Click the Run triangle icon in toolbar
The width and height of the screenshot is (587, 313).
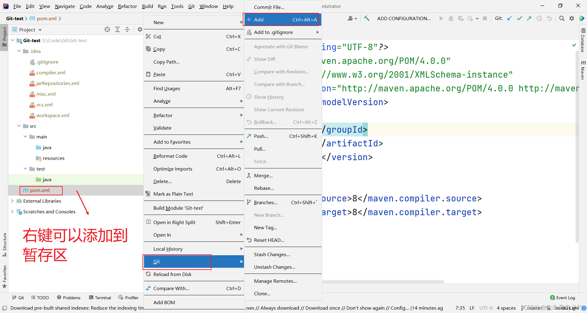[441, 18]
